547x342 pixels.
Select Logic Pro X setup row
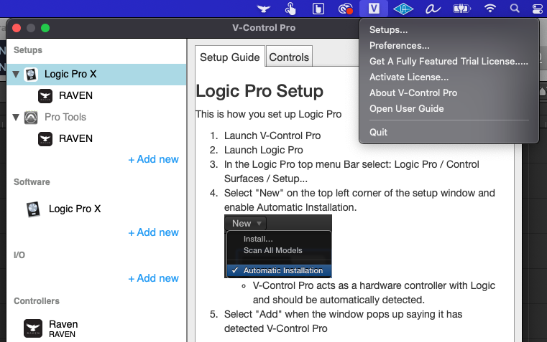(x=96, y=75)
